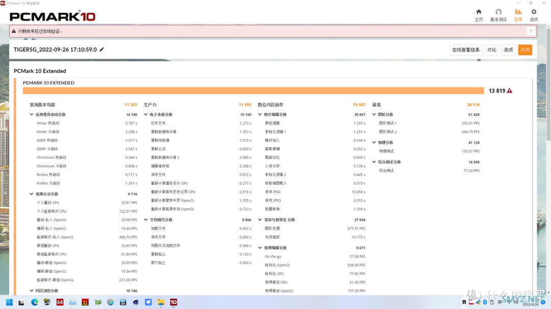Image resolution: width=551 pixels, height=309 pixels.
Task: Click the result name TIGER5G_2022-09-26 17:10:59.0
Action: (55, 49)
